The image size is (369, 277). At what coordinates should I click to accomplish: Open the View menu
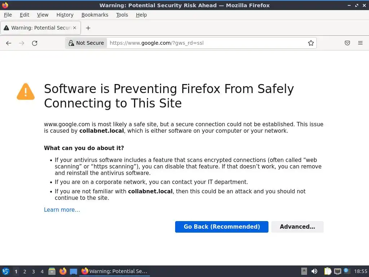[x=43, y=15]
